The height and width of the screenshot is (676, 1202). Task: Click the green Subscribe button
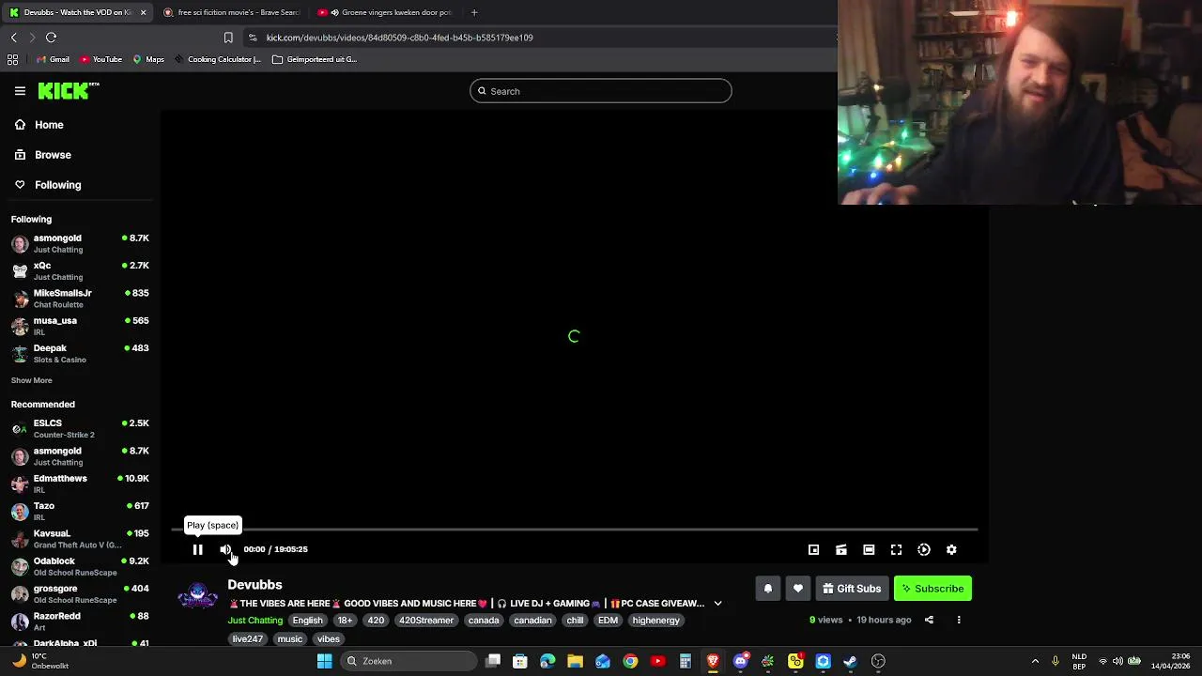(x=932, y=589)
